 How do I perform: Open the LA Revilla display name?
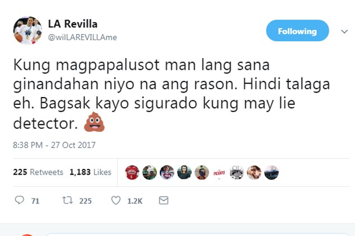tap(73, 24)
